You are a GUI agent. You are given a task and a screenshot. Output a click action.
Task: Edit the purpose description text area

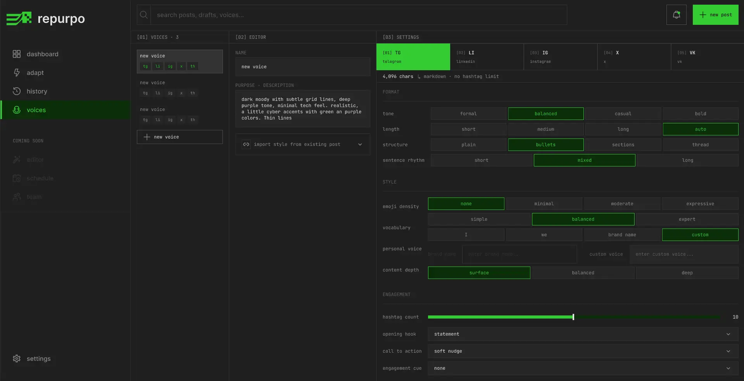point(303,109)
